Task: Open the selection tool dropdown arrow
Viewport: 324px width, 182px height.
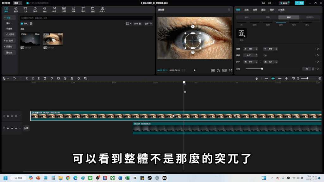Action: tap(8, 79)
